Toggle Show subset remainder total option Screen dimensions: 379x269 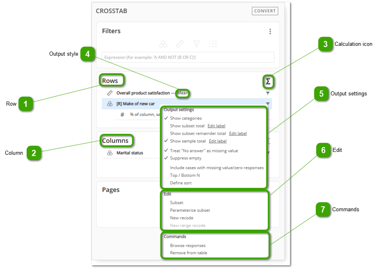coord(198,133)
